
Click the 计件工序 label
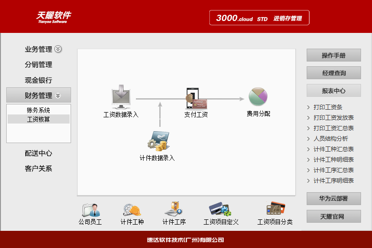pos(174,222)
